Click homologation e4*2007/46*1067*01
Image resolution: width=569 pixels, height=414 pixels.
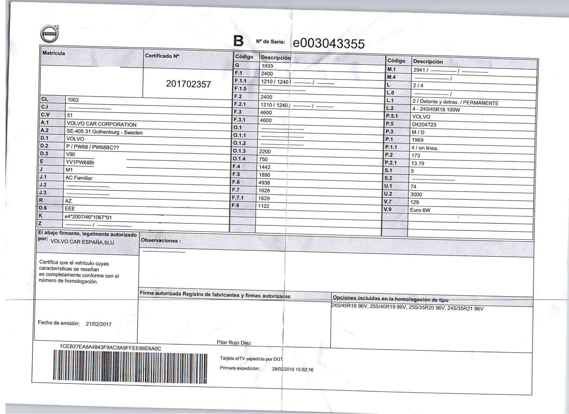point(88,217)
